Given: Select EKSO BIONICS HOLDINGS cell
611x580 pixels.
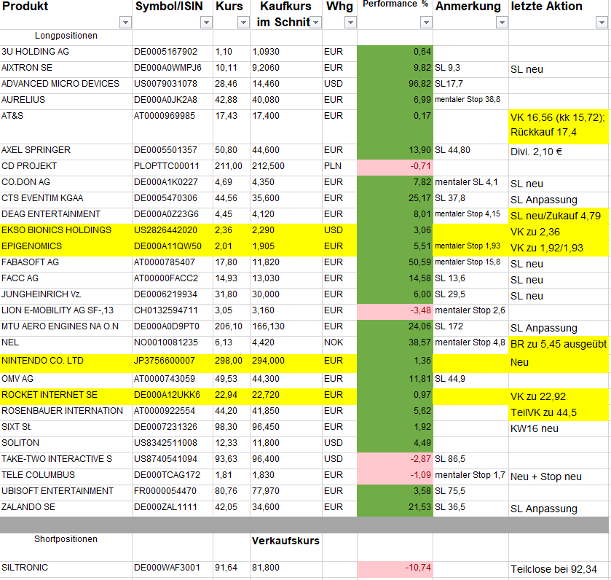Looking at the screenshot, I should (x=66, y=232).
